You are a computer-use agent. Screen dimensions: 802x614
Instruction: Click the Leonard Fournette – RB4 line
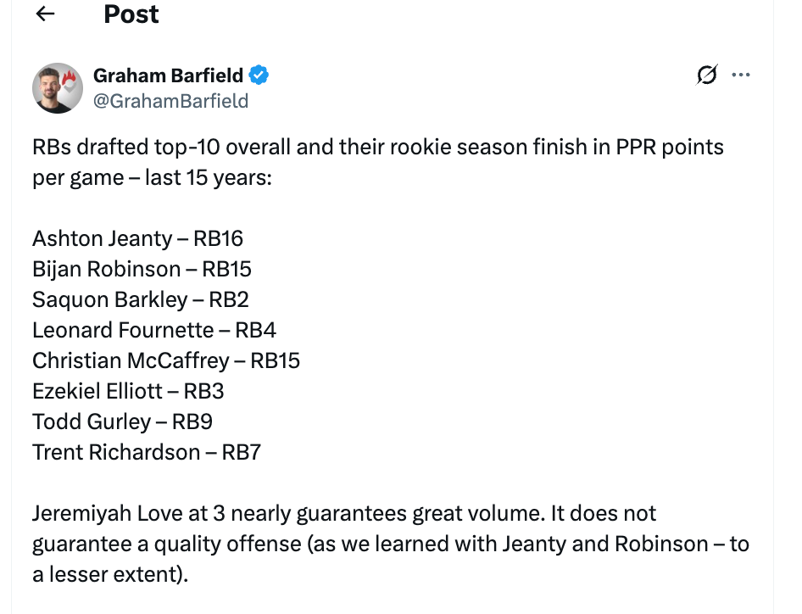(154, 330)
